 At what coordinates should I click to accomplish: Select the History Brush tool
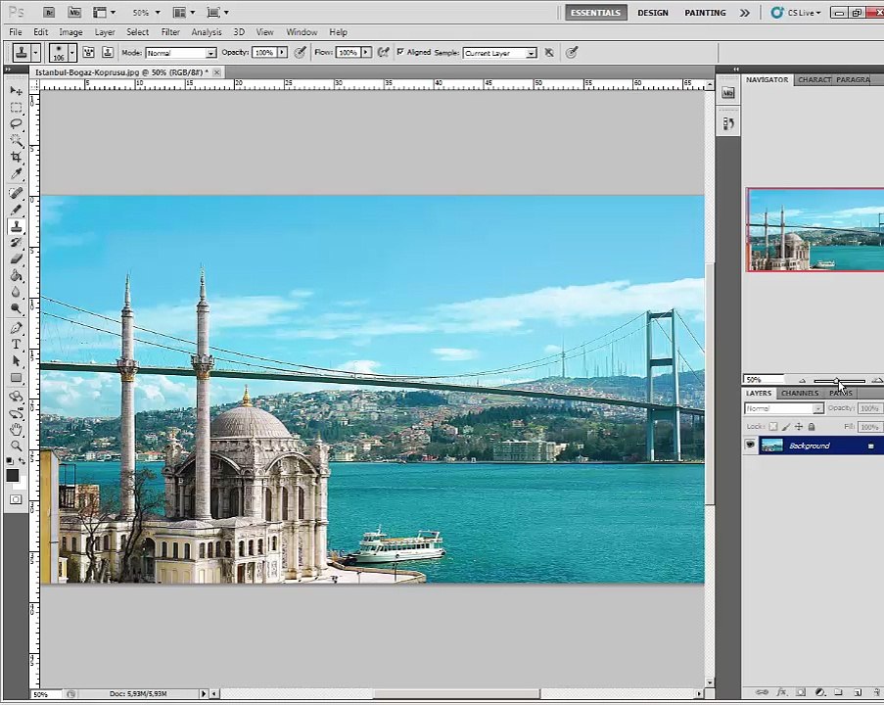point(16,243)
